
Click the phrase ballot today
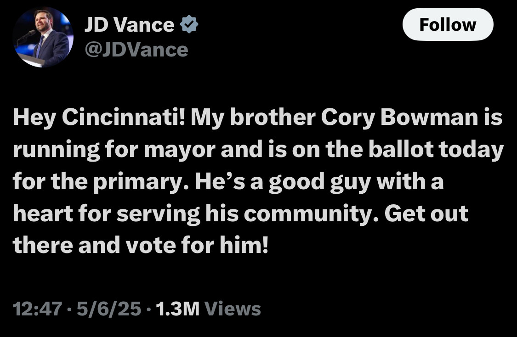pyautogui.click(x=436, y=150)
